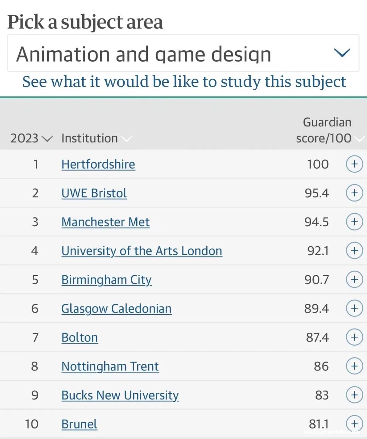Image resolution: width=367 pixels, height=439 pixels.
Task: Sort by Institution column header
Action: click(x=97, y=138)
